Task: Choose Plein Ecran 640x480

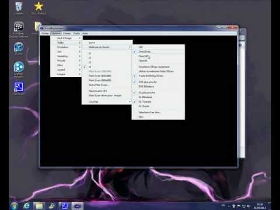Action: pyautogui.click(x=107, y=76)
